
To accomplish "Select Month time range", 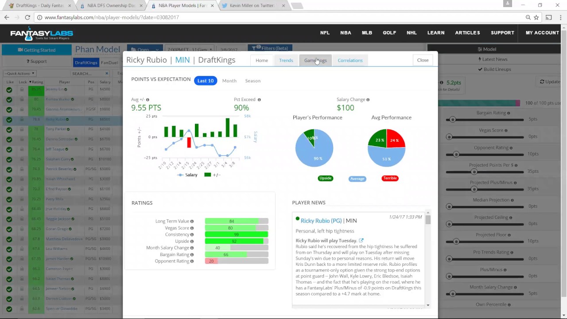I will coord(229,81).
